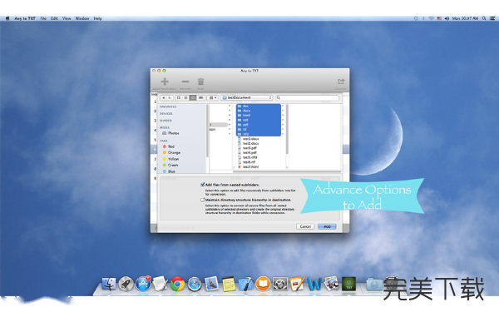Select the Yellow tag

click(170, 159)
